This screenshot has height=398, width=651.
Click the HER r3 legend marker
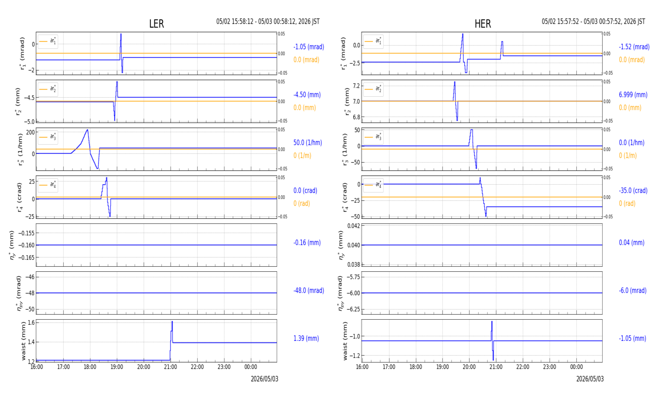pyautogui.click(x=369, y=137)
